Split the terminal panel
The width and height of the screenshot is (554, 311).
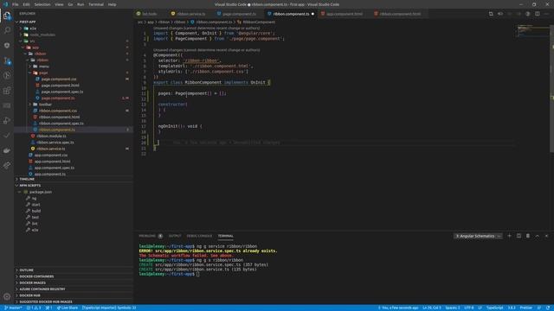pos(519,236)
